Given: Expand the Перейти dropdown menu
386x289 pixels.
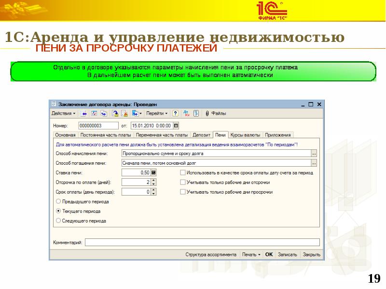Looking at the screenshot, I should 157,114.
